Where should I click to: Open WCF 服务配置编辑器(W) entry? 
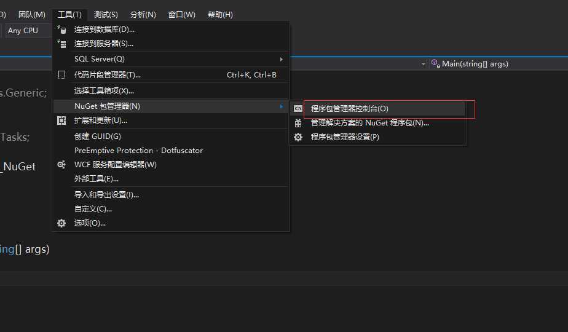pyautogui.click(x=171, y=165)
